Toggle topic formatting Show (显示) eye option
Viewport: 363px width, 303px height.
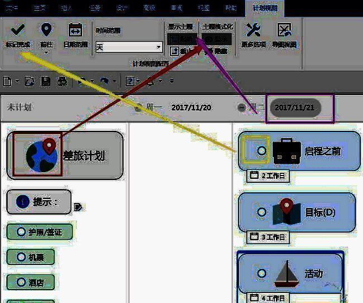pos(217,39)
